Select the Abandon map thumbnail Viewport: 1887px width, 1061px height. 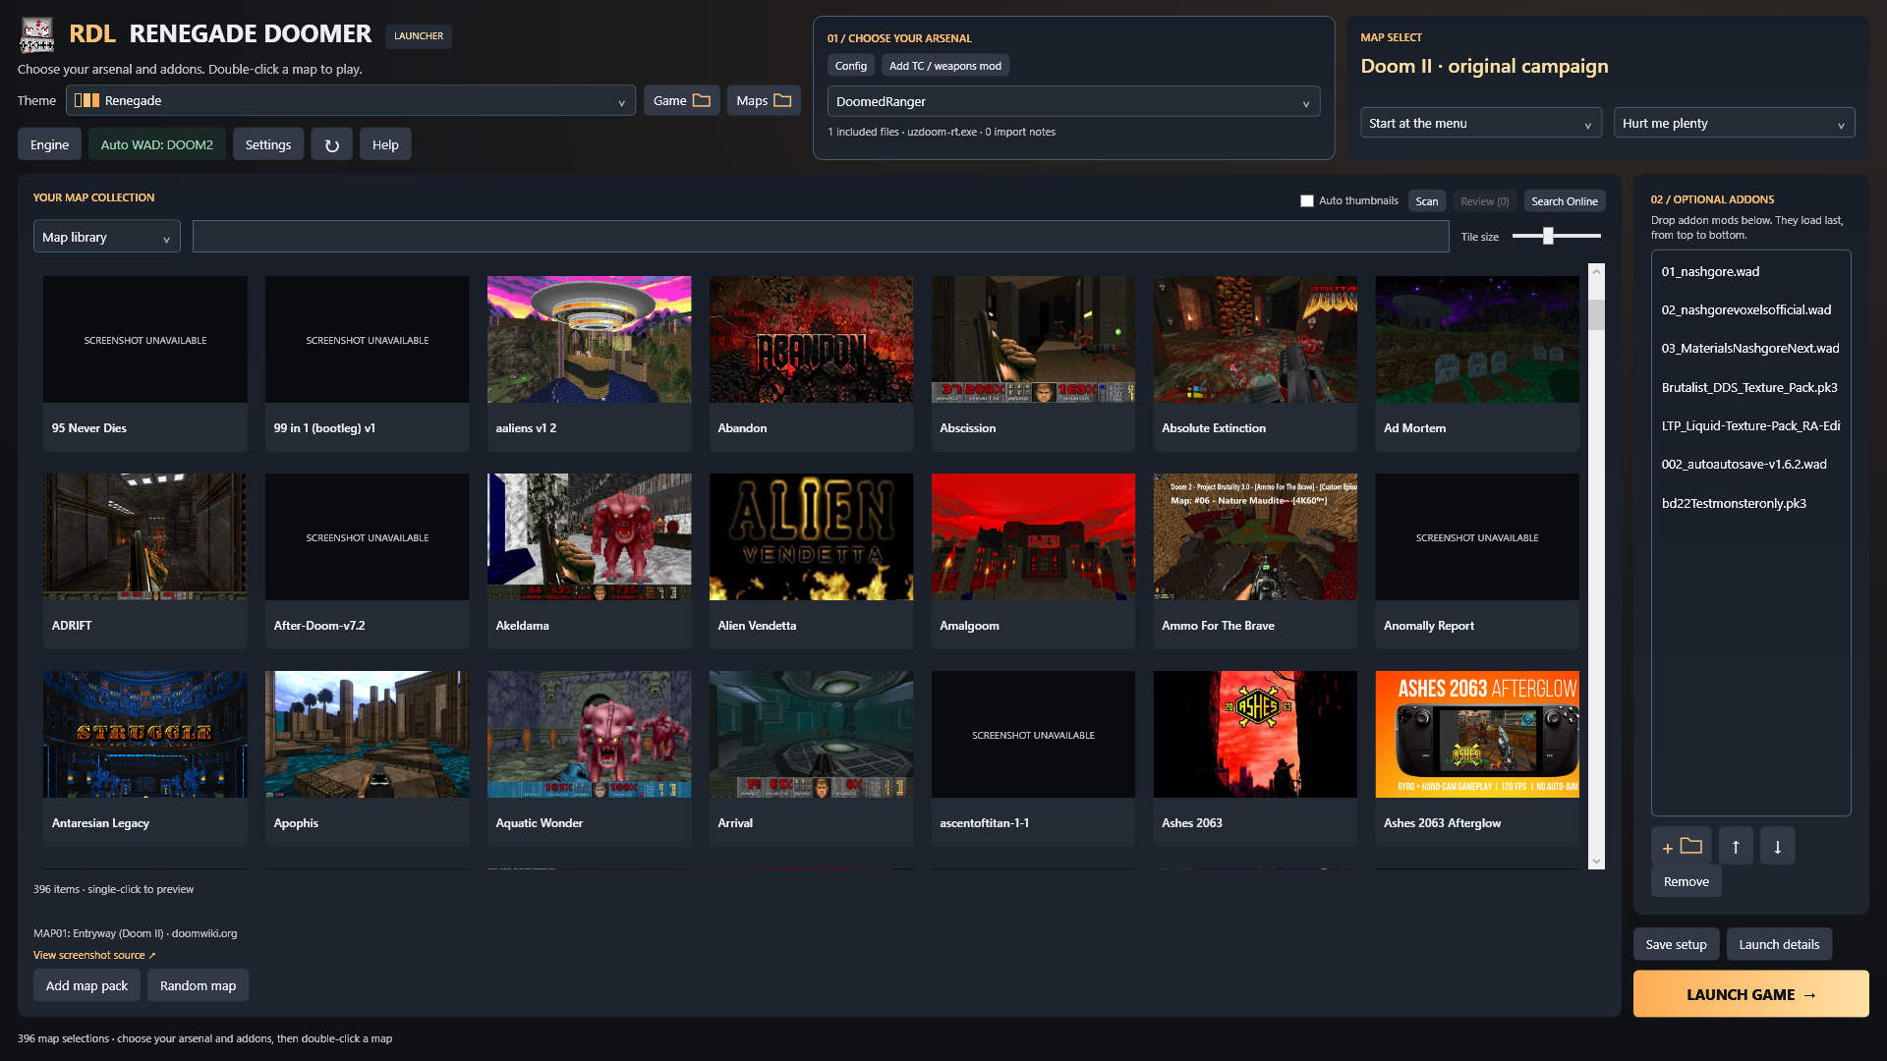811,339
